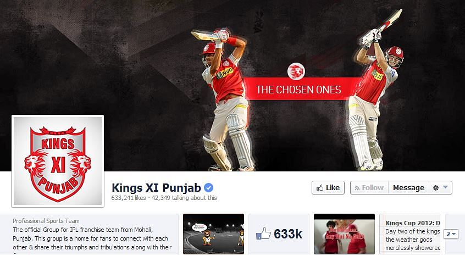Click the right batsman in cover photo

click(x=375, y=95)
